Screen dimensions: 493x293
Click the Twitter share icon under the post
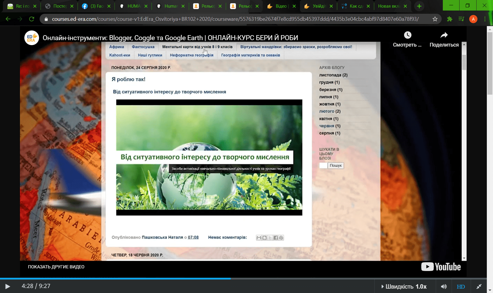point(270,238)
